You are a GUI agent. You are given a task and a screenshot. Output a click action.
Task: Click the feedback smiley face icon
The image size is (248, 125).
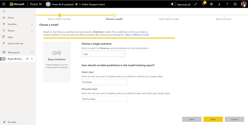click(x=235, y=4)
